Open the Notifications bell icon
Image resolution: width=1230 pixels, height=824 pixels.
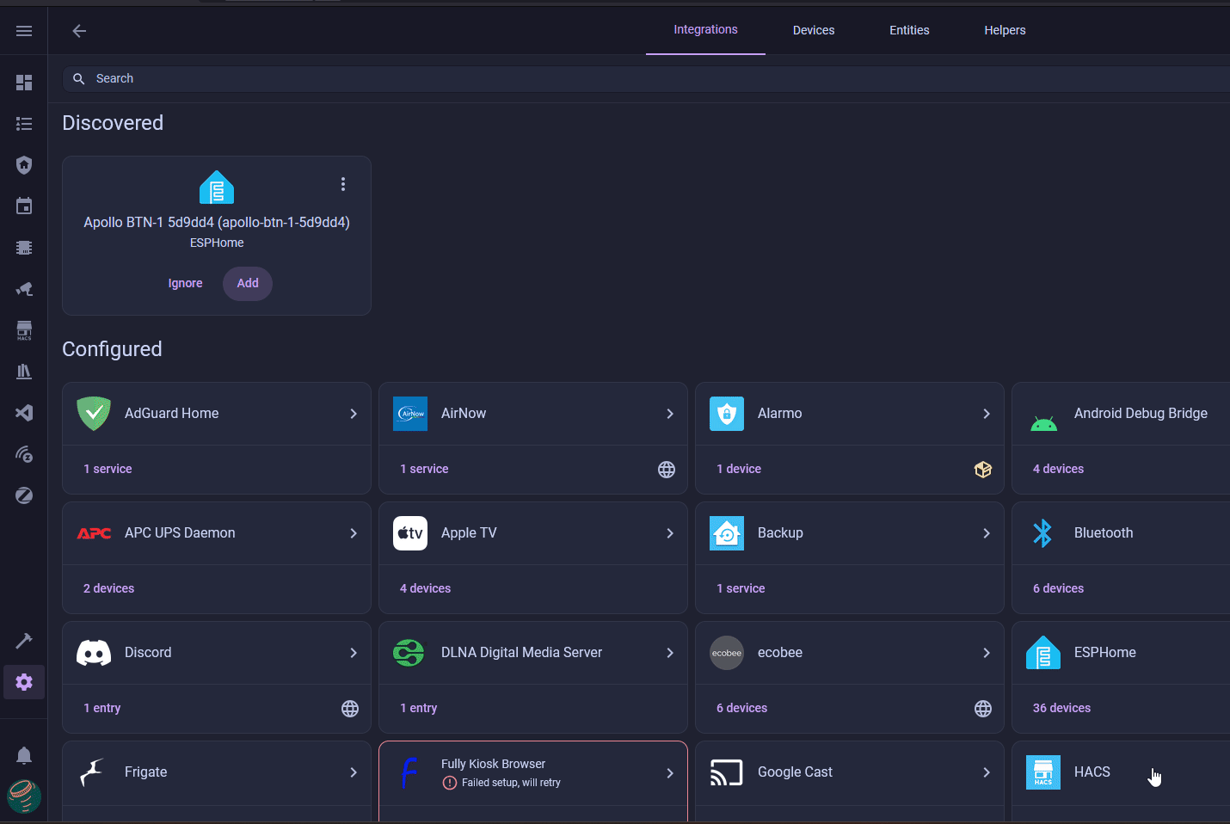(x=24, y=755)
